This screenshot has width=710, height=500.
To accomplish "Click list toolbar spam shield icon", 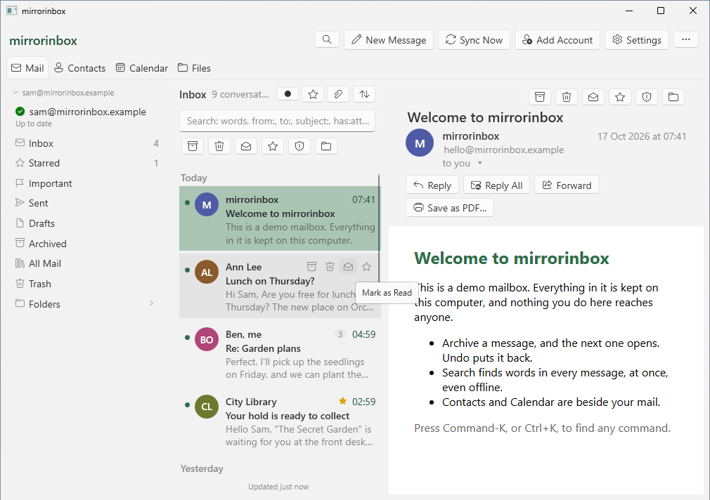I will click(x=299, y=146).
